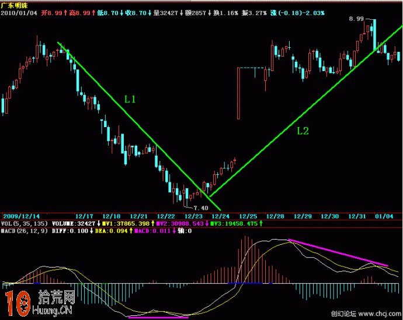The height and width of the screenshot is (320, 403).
Task: Click the 8.99 peak price label on chart
Action: (356, 19)
